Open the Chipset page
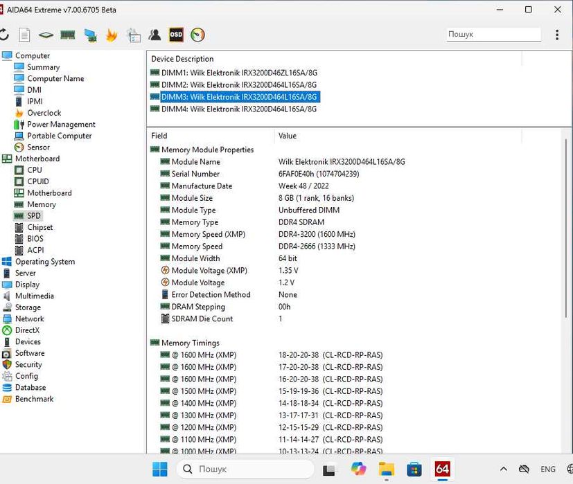This screenshot has width=573, height=484. (39, 227)
